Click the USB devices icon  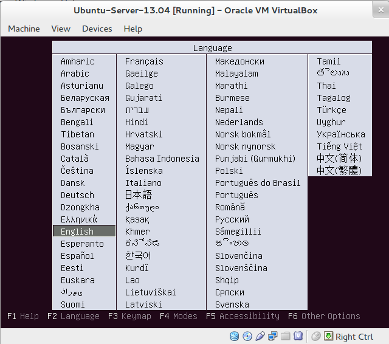pos(260,336)
